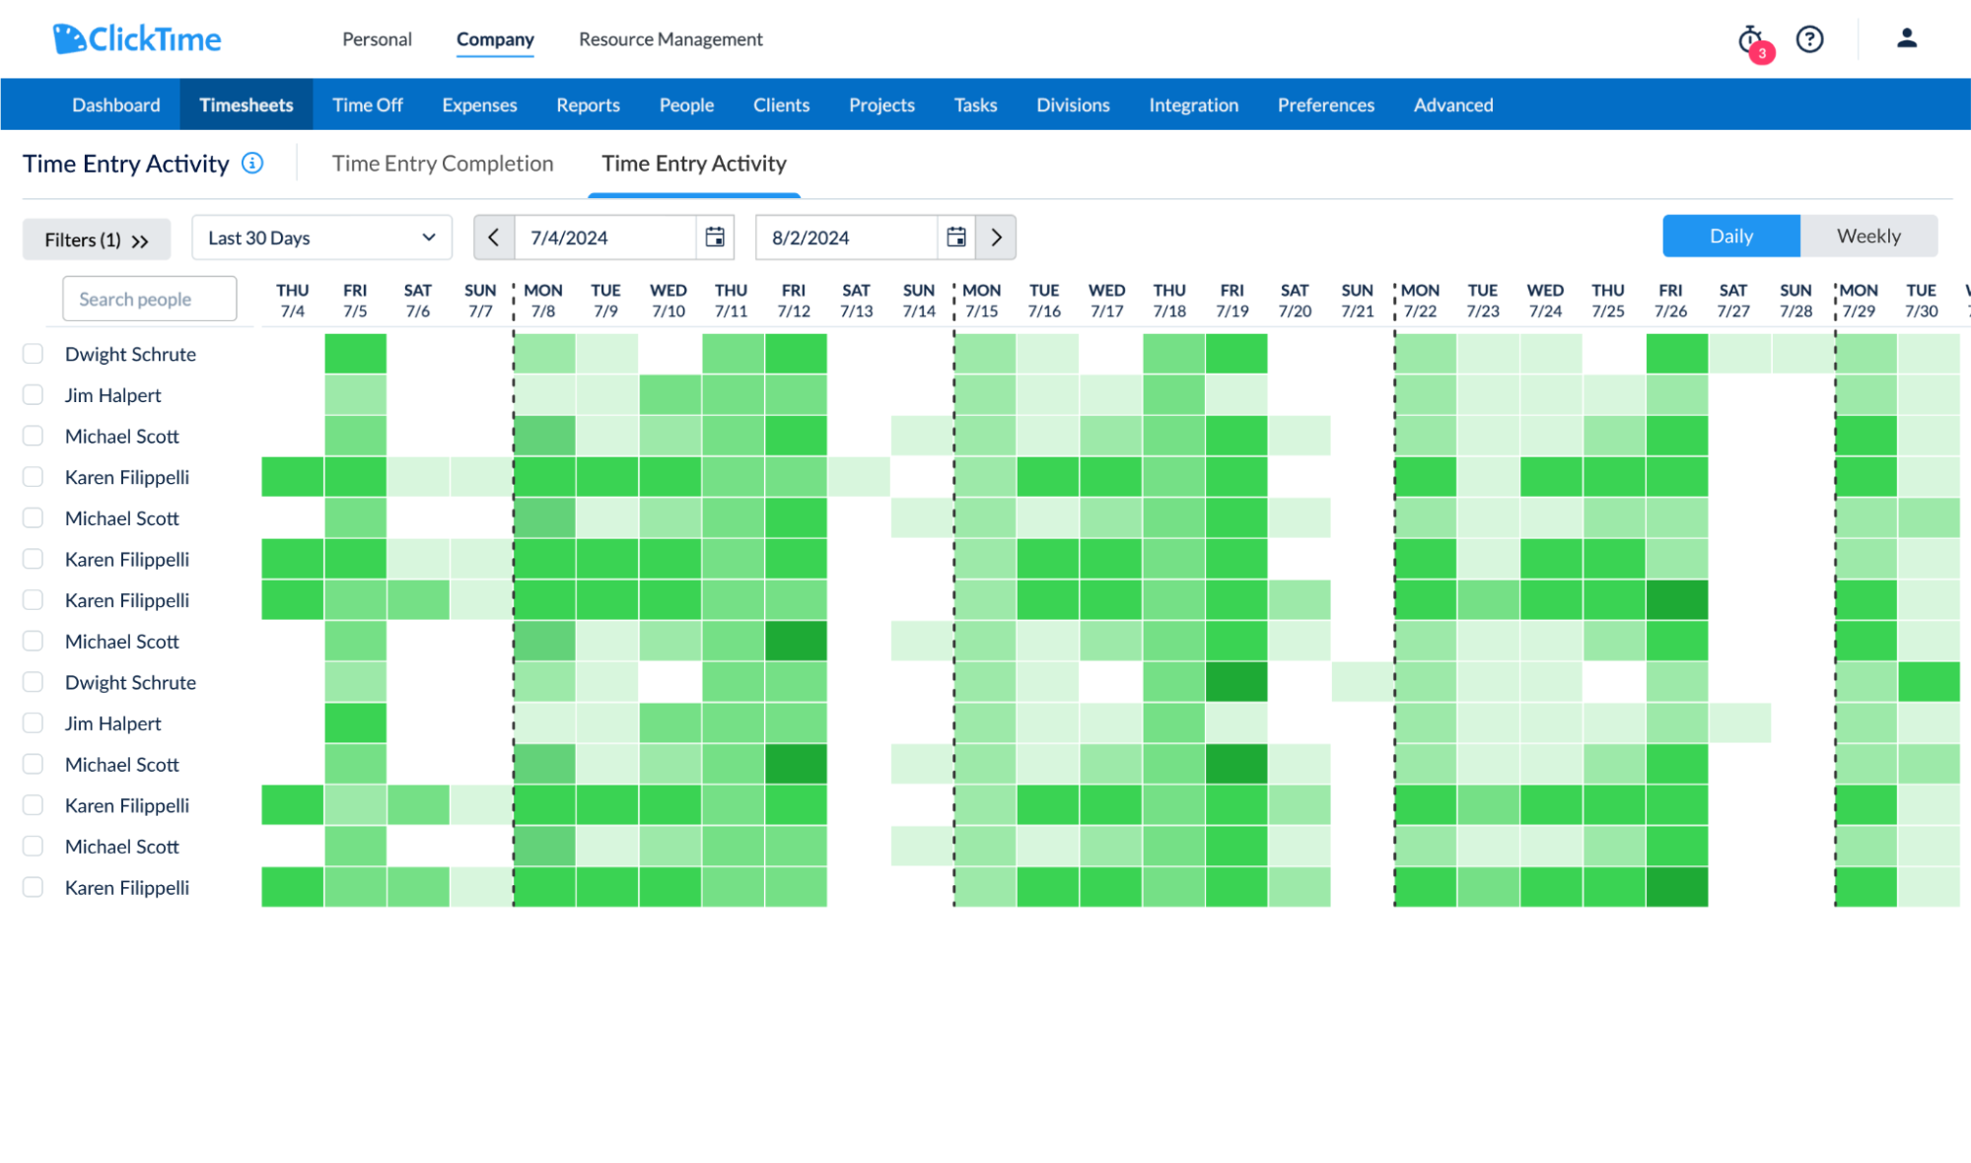Screen dimensions: 1971x1163
Task: Click the THU 7/4 column header
Action: point(292,301)
